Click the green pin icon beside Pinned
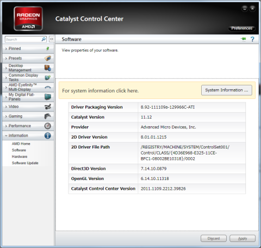 click(48, 48)
